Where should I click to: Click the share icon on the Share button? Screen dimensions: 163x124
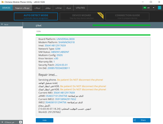pos(135,120)
